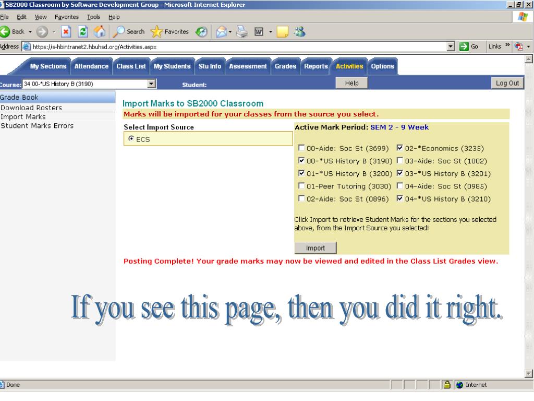Expand the Edit with Word dropdown arrow
The height and width of the screenshot is (401, 534).
(271, 32)
